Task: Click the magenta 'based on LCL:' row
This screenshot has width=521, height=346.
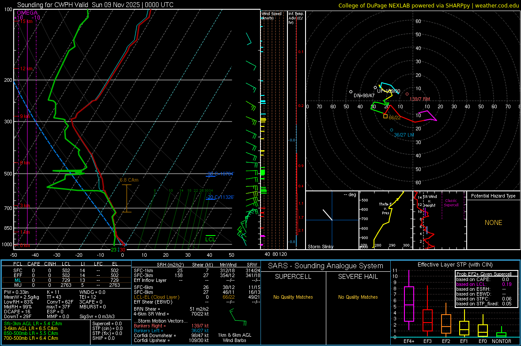Action: pyautogui.click(x=484, y=284)
